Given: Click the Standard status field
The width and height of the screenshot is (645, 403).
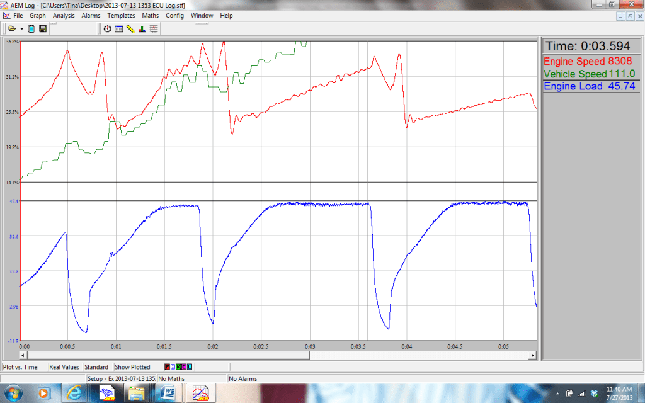Looking at the screenshot, I should pos(98,367).
